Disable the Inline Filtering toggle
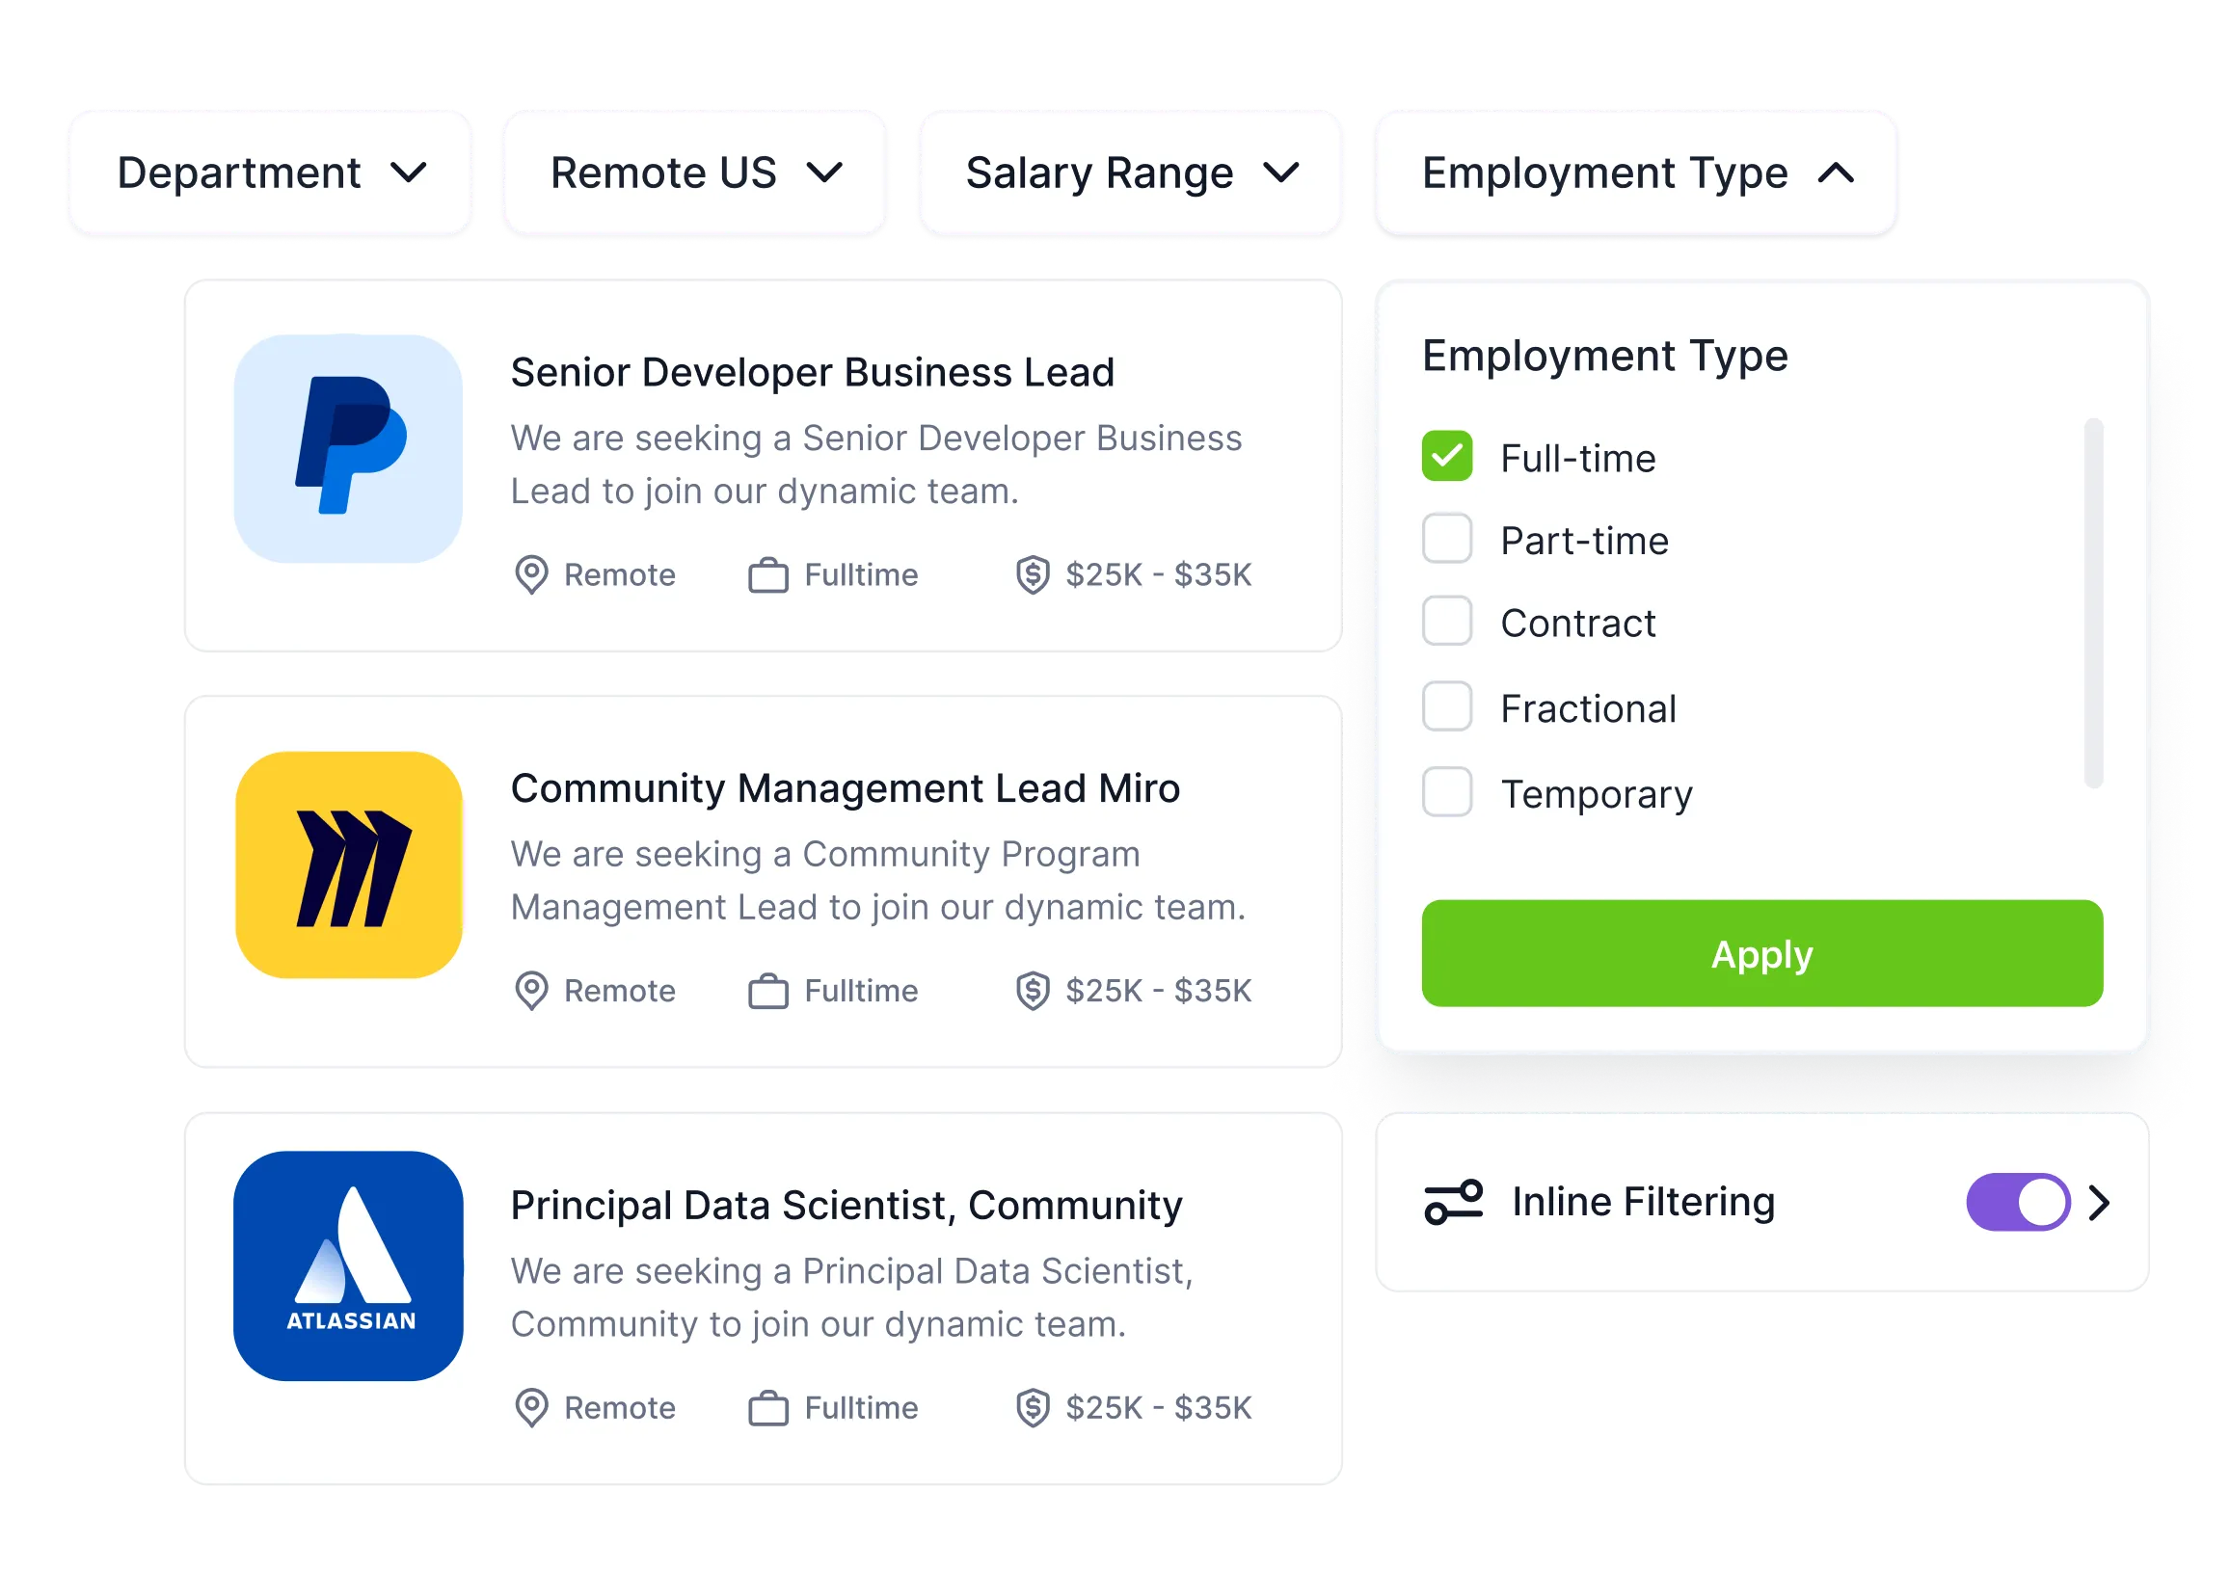This screenshot has height=1596, width=2230. 2017,1201
